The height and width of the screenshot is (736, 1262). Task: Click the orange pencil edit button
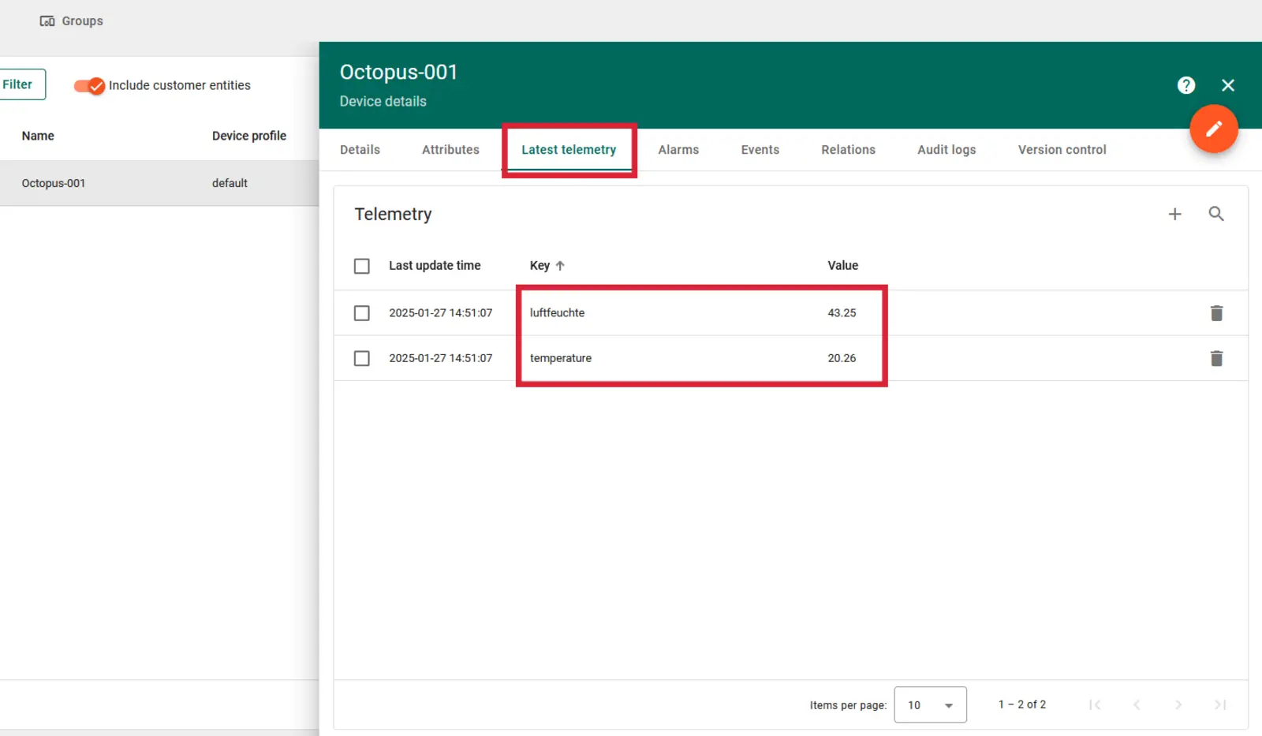coord(1213,129)
